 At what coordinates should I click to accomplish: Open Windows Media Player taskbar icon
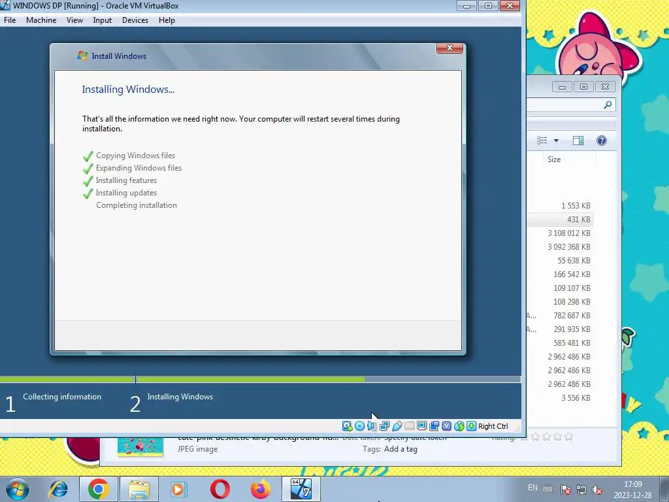tap(179, 489)
